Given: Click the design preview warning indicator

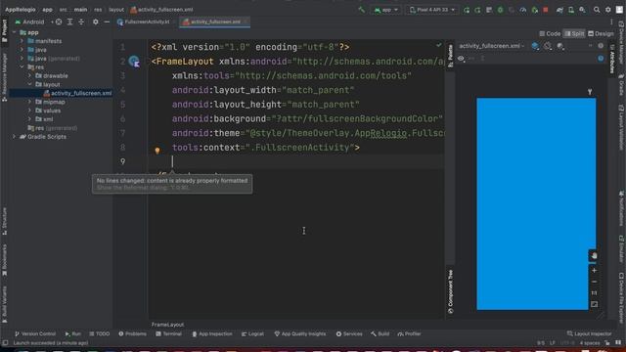Looking at the screenshot, I should [601, 59].
